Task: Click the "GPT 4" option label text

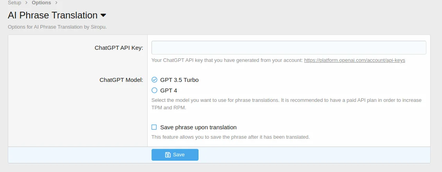Action: (x=169, y=91)
